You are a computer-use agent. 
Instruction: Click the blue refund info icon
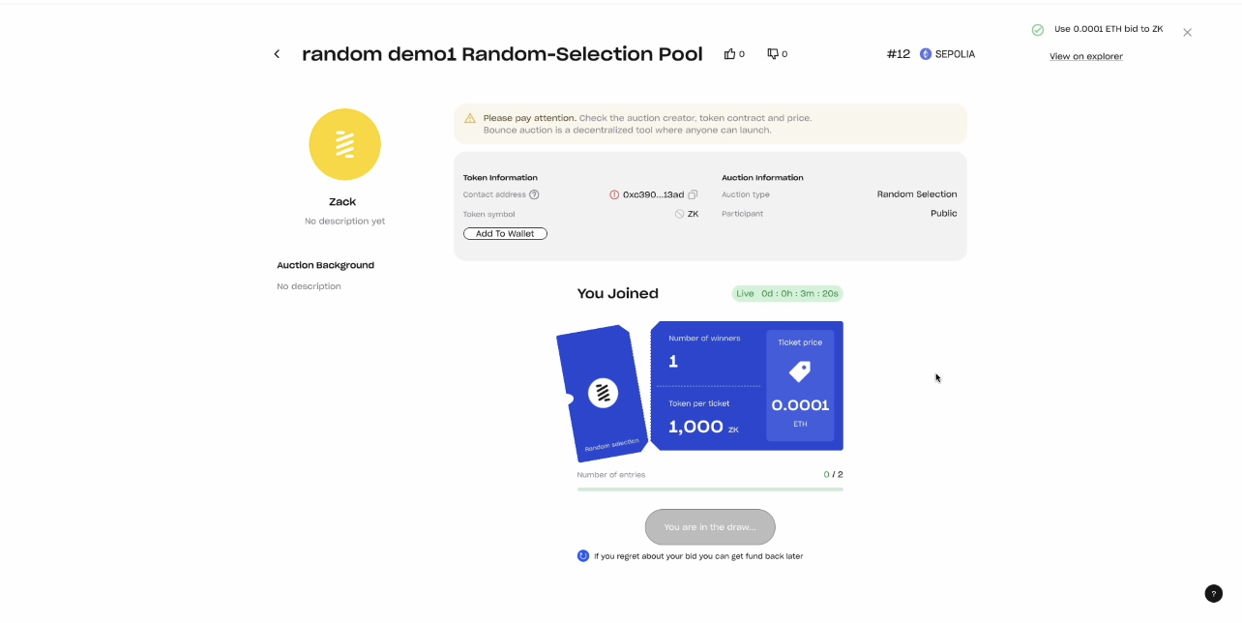[x=583, y=556]
